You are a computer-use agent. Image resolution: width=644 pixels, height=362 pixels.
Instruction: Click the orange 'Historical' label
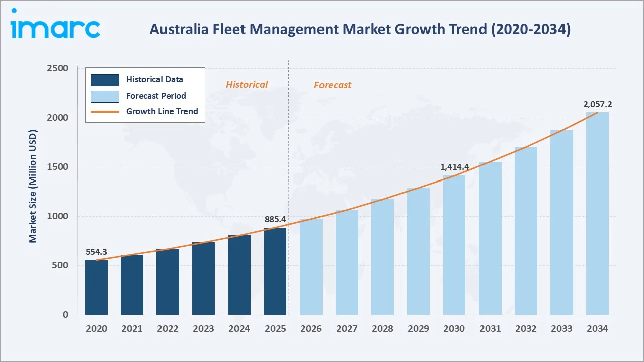[x=247, y=85]
